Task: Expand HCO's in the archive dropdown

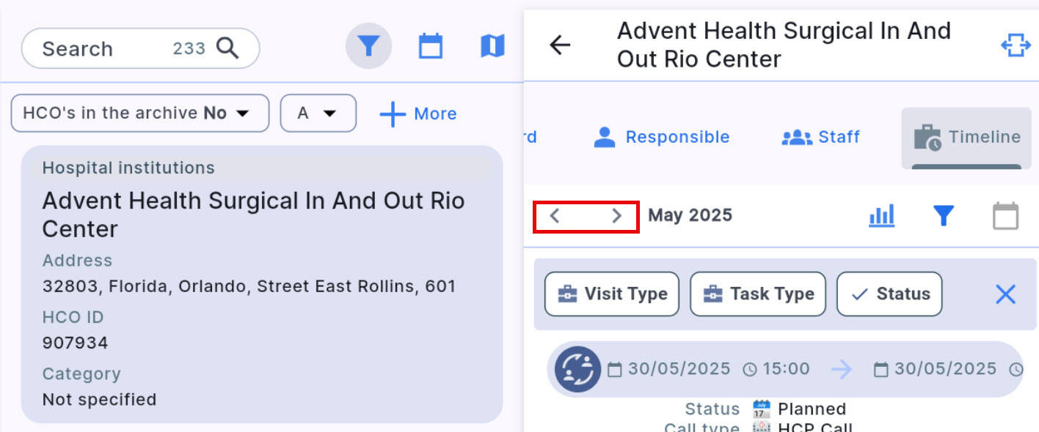Action: [x=140, y=113]
